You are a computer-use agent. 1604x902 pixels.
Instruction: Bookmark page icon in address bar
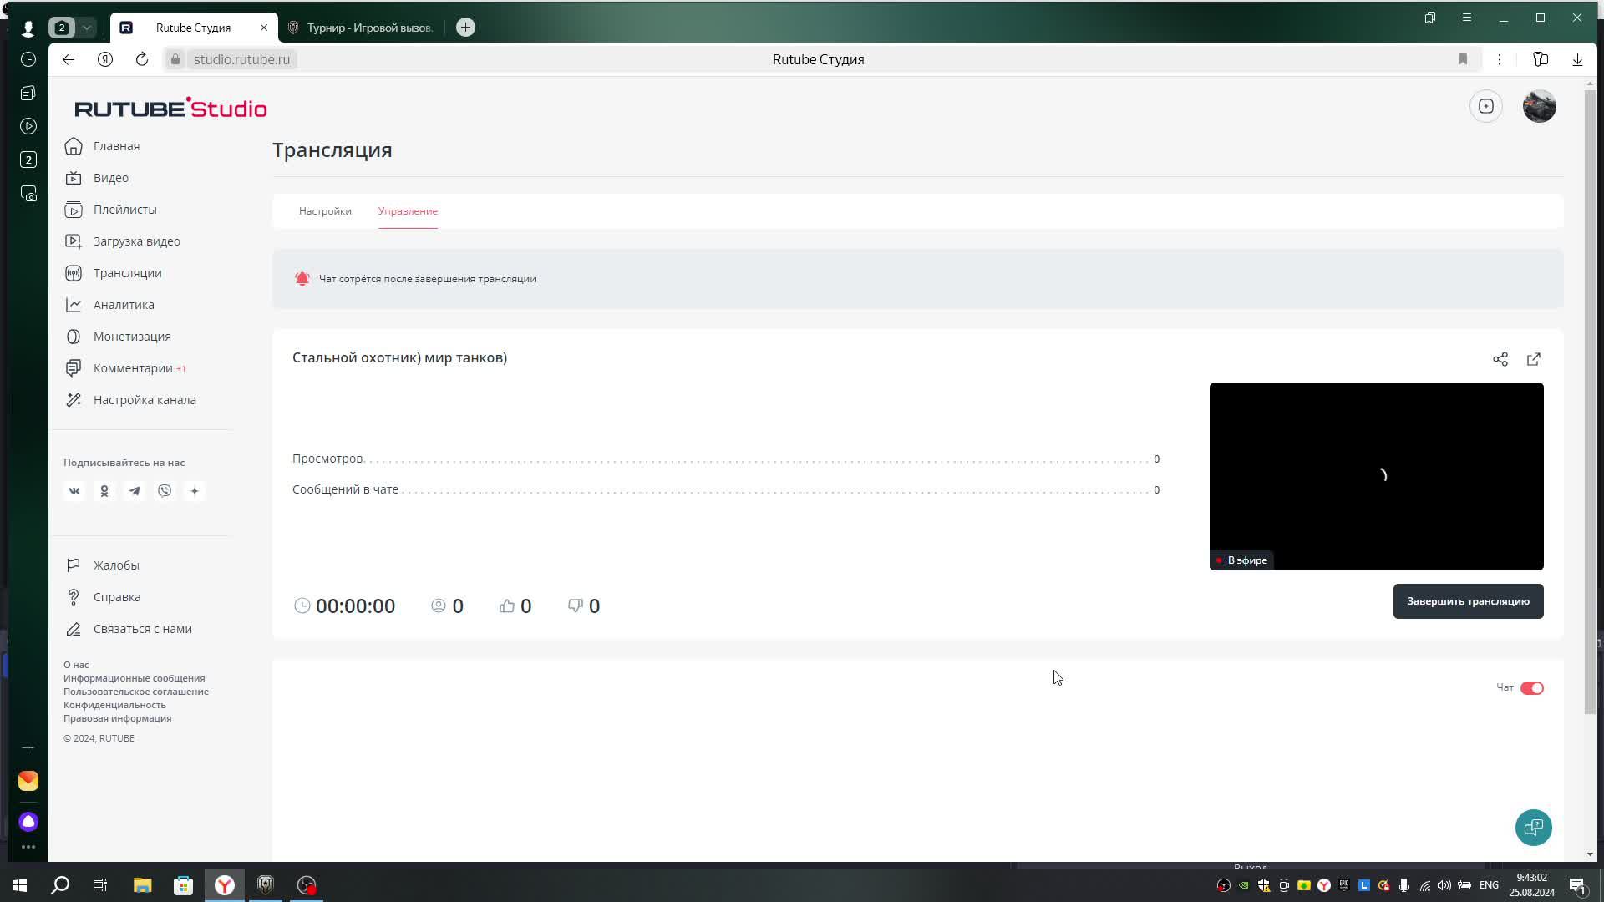[1462, 59]
